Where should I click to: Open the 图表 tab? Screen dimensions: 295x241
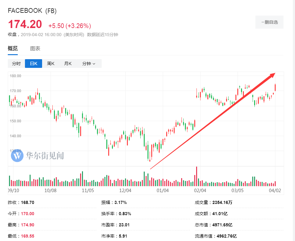(x=35, y=49)
